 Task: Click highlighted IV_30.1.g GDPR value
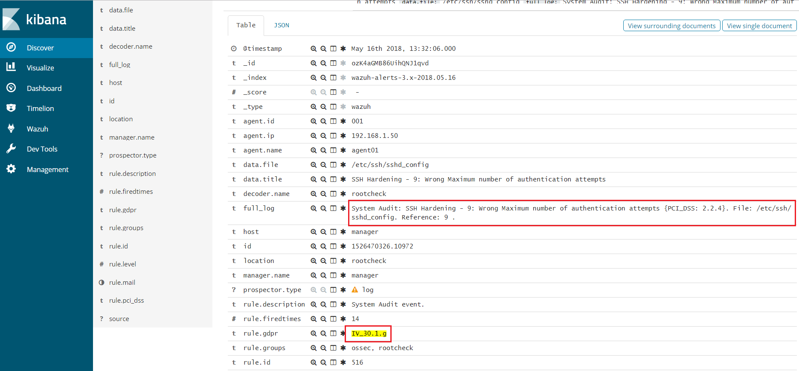[x=369, y=333]
